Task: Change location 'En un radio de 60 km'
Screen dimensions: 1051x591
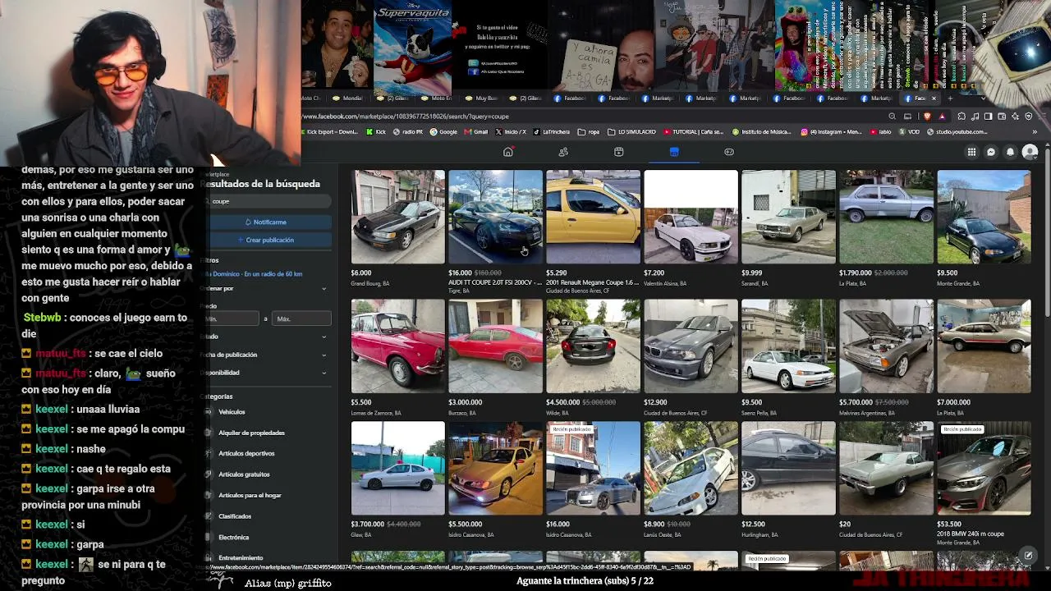Action: 253,274
